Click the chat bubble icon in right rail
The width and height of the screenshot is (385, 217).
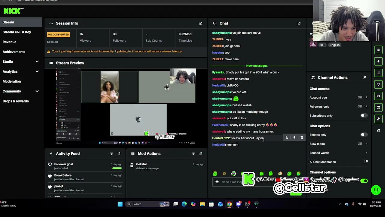coord(378,84)
